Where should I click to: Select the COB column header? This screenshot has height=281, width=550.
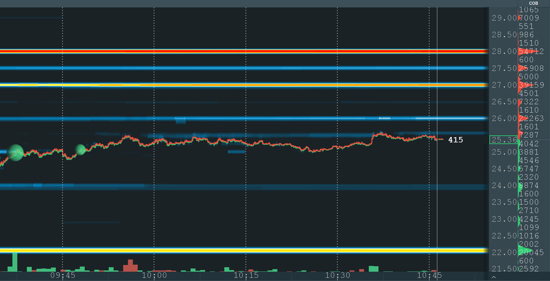533,3
